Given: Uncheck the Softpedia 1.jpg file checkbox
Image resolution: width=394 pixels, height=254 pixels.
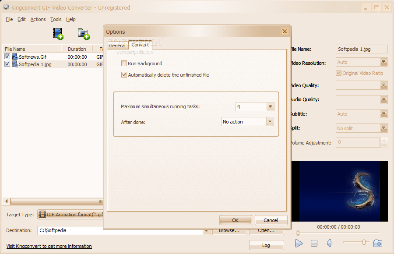Looking at the screenshot, I should click(7, 64).
